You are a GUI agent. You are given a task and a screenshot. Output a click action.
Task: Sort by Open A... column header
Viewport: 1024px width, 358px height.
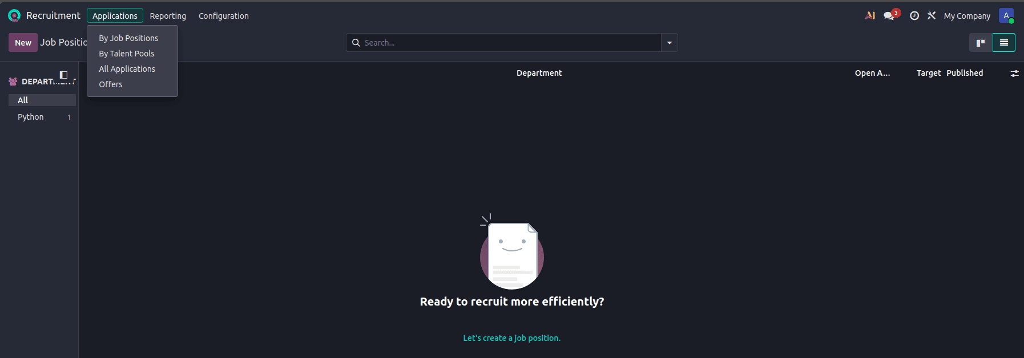point(872,73)
